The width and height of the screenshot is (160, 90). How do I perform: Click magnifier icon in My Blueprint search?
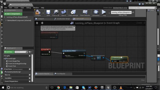(x=27, y=52)
